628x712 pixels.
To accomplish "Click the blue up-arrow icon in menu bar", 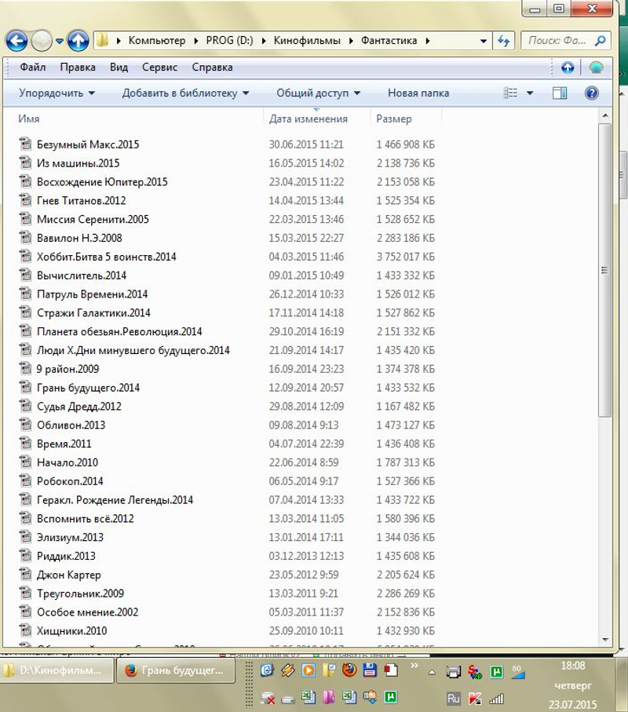I will pyautogui.click(x=568, y=68).
